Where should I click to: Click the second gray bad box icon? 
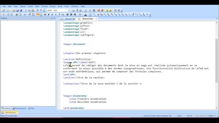click(119, 11)
